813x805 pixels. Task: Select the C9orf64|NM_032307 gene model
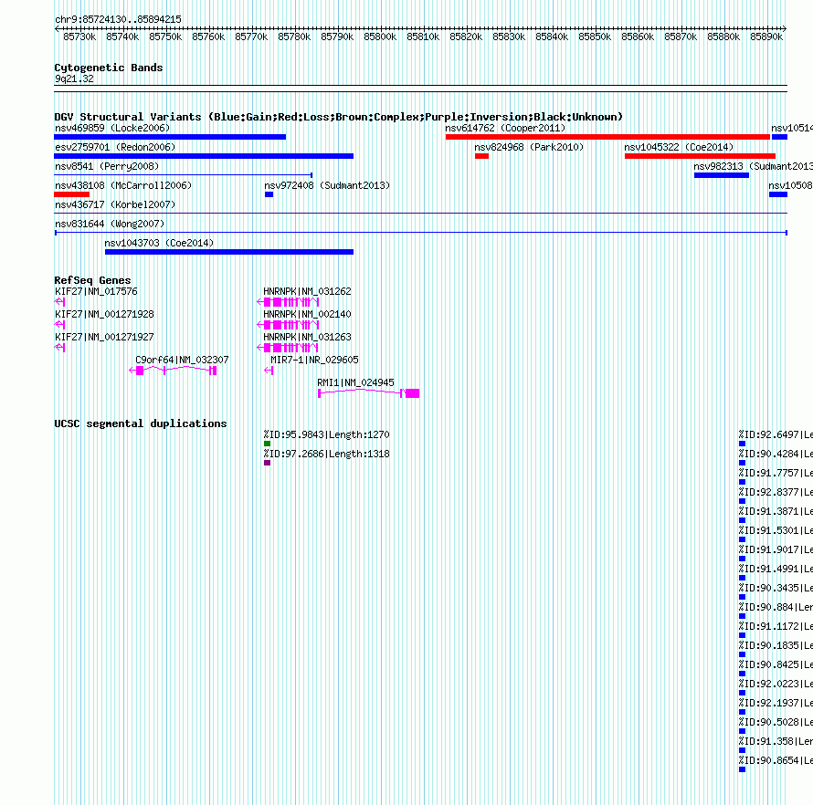coord(173,371)
